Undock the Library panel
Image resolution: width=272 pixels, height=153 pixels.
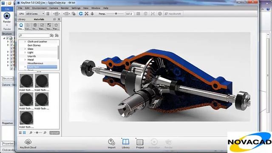(55, 19)
